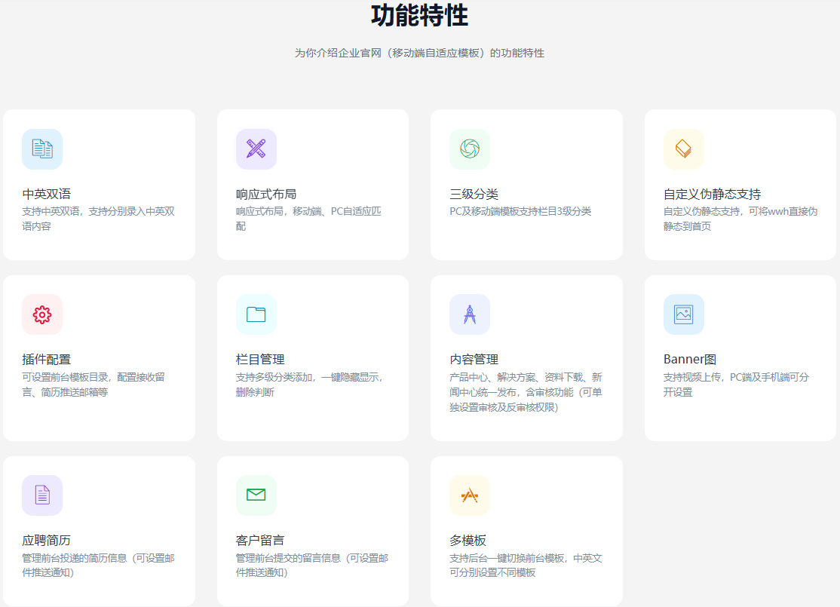Select the Banner图 card title
The width and height of the screenshot is (840, 607).
click(689, 360)
